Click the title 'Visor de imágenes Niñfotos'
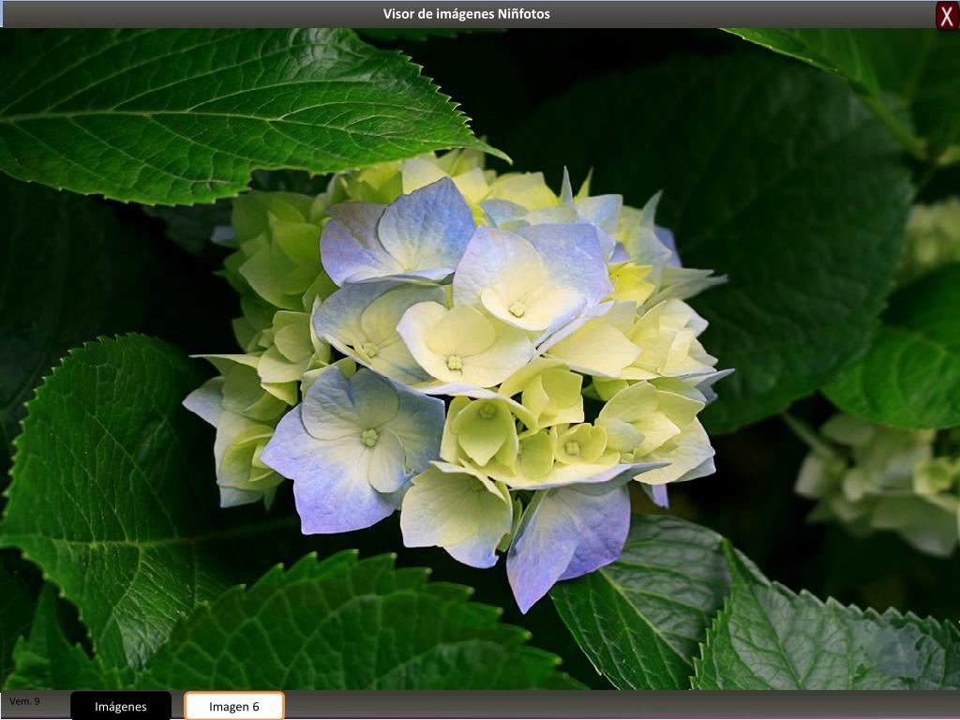This screenshot has height=720, width=960. [x=467, y=14]
